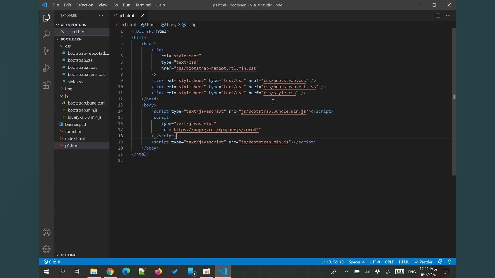The image size is (495, 278).
Task: Click the unpkg popperjs URL in code
Action: (x=216, y=130)
